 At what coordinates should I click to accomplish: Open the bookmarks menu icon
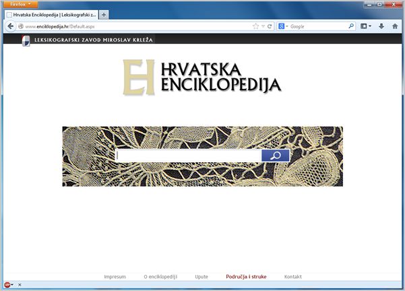[x=364, y=26]
